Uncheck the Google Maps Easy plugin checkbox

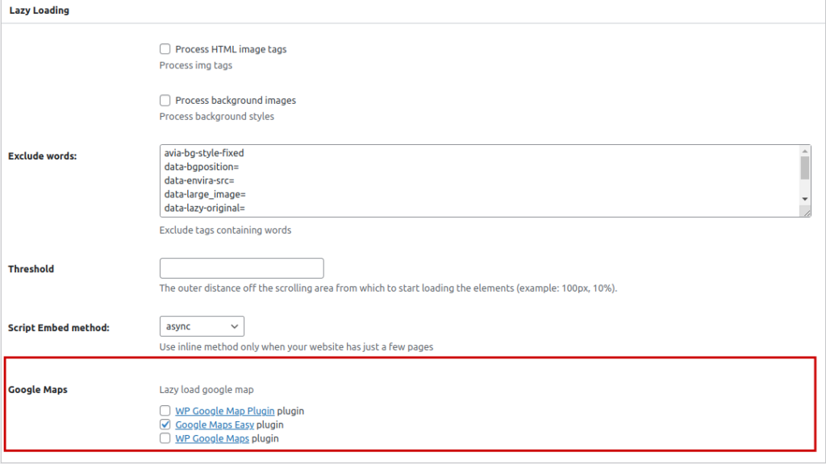click(165, 424)
